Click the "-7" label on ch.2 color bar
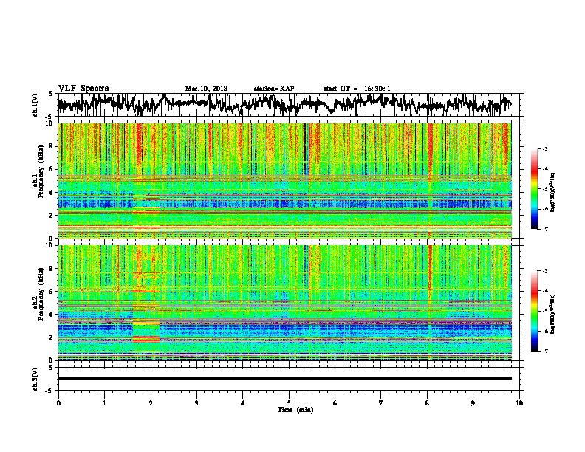The image size is (585, 452). click(545, 351)
